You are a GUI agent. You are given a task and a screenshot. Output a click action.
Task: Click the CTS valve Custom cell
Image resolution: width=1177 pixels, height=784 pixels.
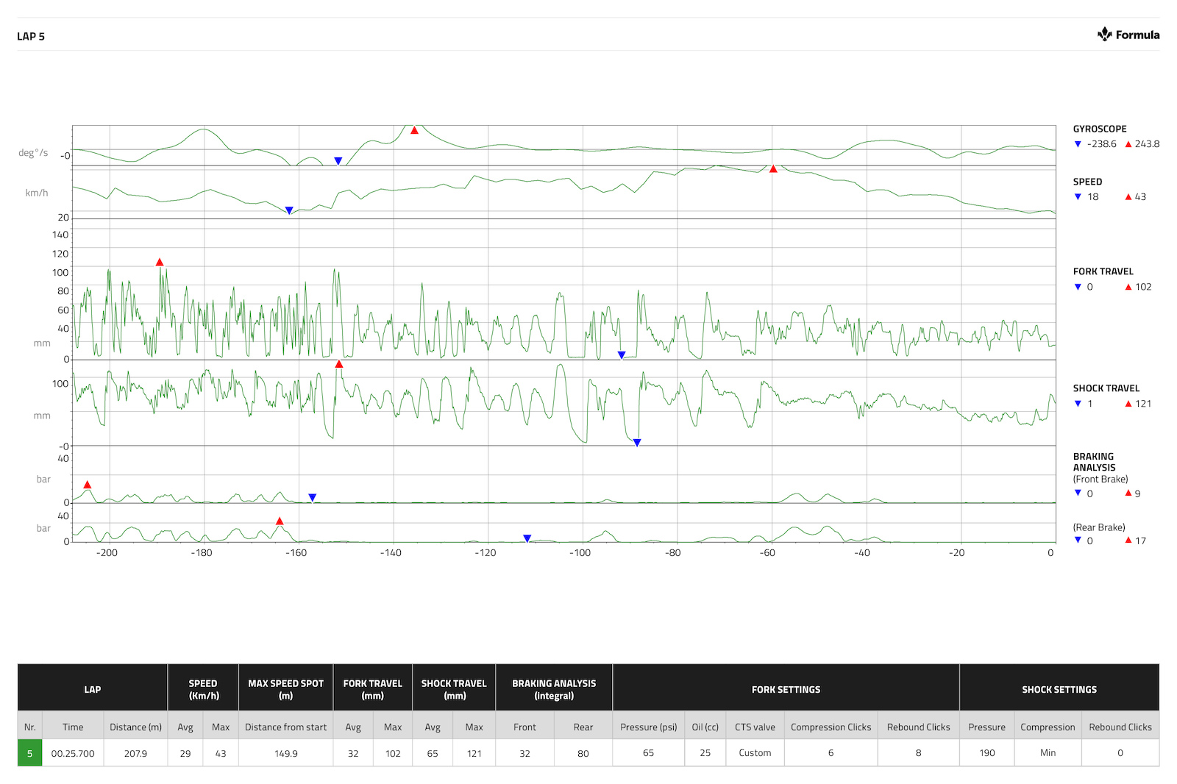click(x=755, y=753)
